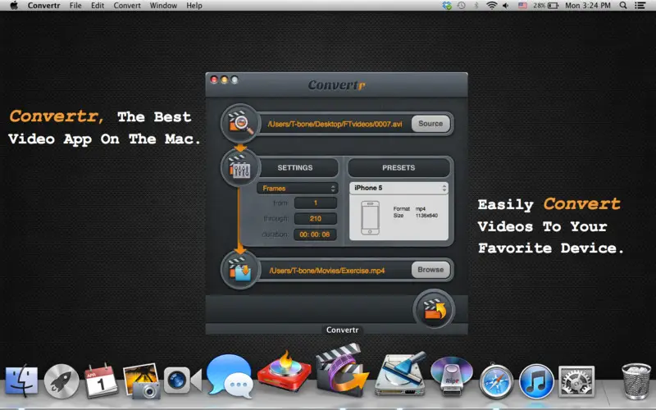The width and height of the screenshot is (656, 410).
Task: Open the Convert menu
Action: pyautogui.click(x=127, y=6)
